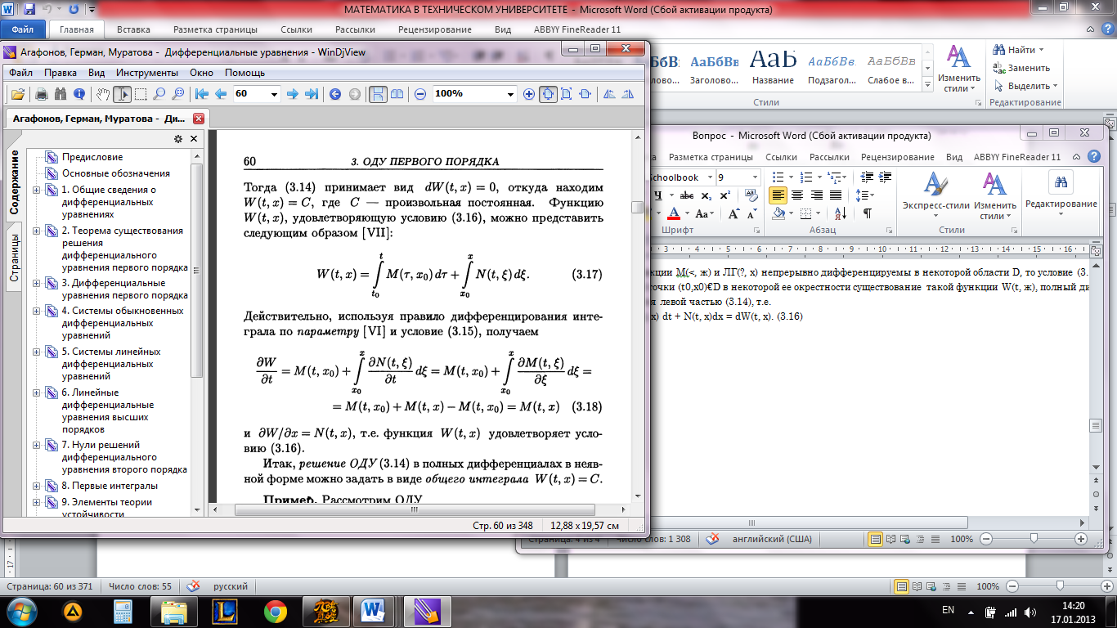Toggle justify alignment in Вопрос Word window
Screen dimensions: 1117x628
pos(836,195)
